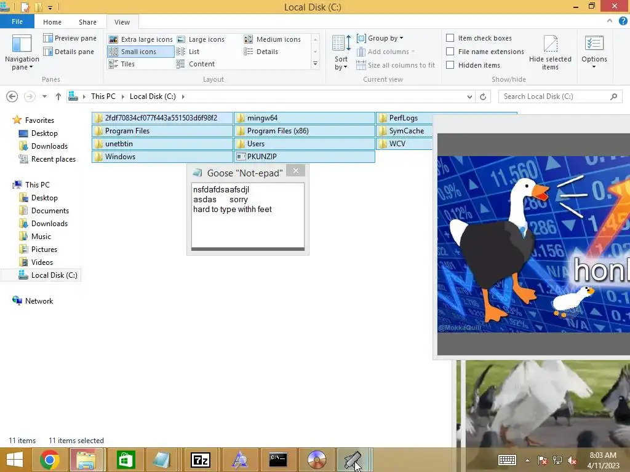The width and height of the screenshot is (630, 472).
Task: Select the PerfLogs folder
Action: 404,118
